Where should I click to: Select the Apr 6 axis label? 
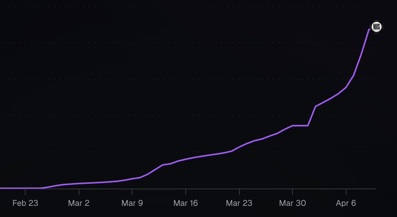346,203
